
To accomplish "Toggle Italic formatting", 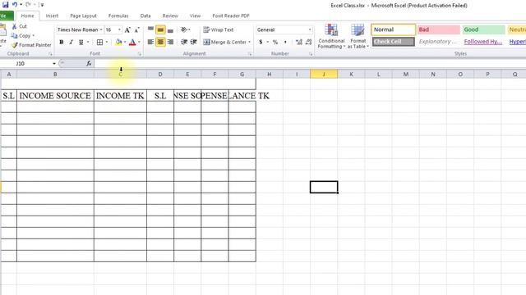I will (72, 42).
